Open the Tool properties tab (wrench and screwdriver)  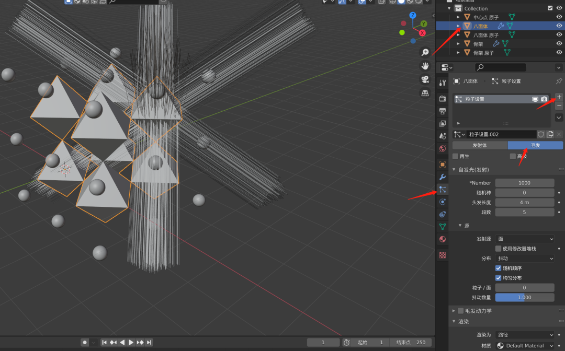[443, 83]
